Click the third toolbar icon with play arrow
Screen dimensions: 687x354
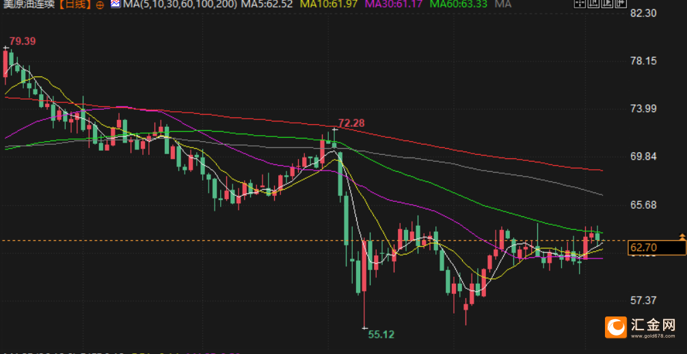coord(607,4)
